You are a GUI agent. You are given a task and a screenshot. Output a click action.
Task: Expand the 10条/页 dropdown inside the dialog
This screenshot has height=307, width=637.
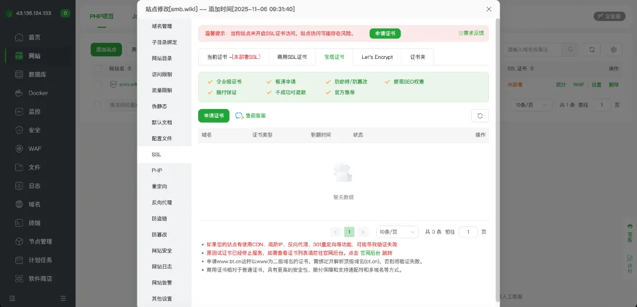tap(397, 232)
